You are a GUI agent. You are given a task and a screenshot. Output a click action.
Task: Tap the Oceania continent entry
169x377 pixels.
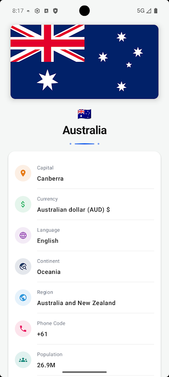[49, 272]
